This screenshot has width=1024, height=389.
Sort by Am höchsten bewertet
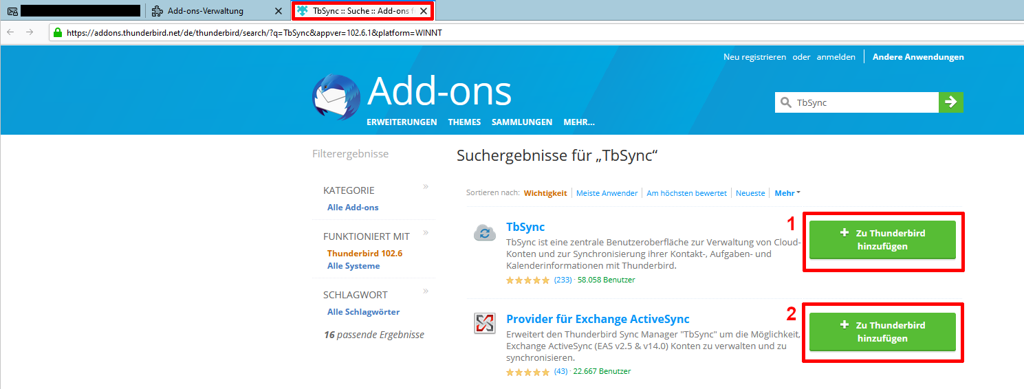(686, 193)
